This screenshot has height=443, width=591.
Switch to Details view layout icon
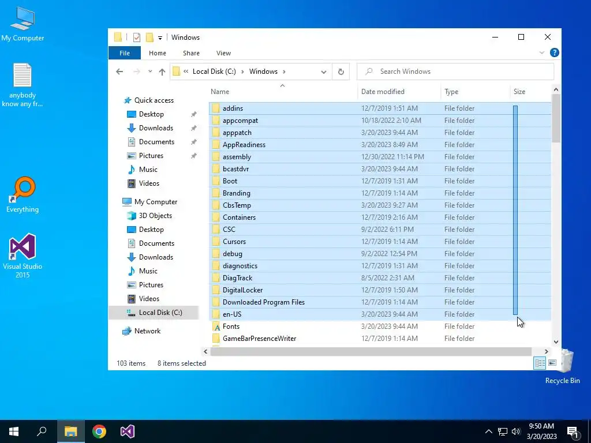(540, 363)
